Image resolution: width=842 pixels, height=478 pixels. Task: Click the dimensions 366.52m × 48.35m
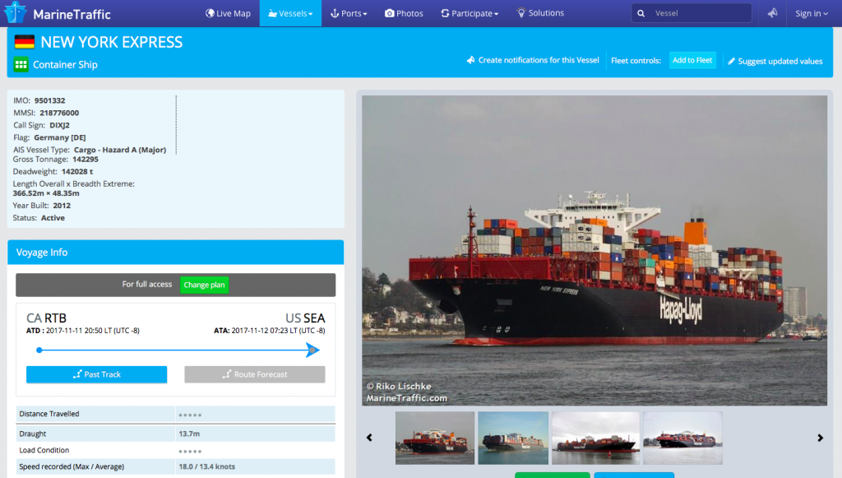pyautogui.click(x=46, y=193)
